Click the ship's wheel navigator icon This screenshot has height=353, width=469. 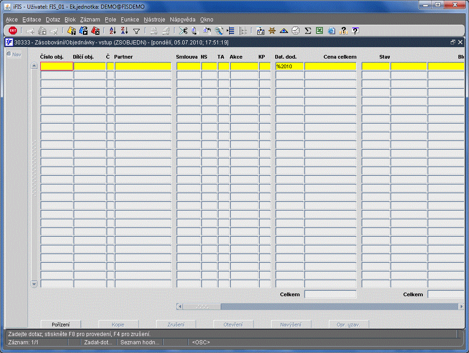coord(272,31)
